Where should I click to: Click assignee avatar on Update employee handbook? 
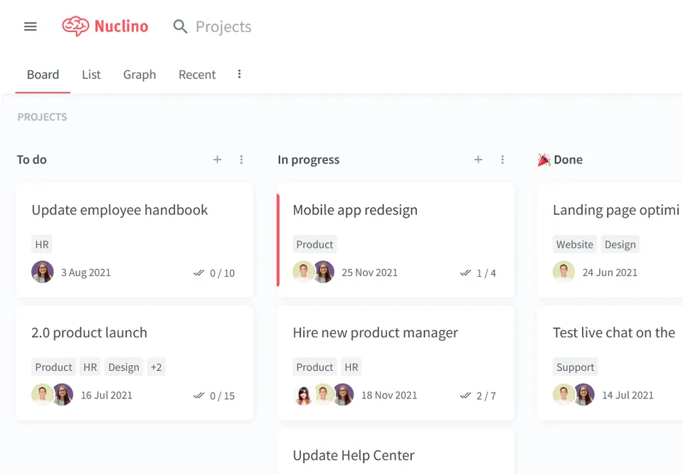click(43, 272)
